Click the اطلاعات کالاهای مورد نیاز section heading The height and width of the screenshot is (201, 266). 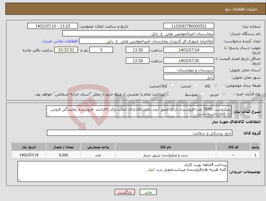click(236, 122)
